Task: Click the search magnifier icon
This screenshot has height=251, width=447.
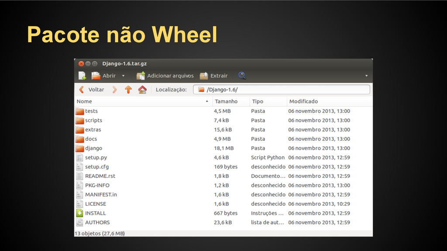Action: click(x=242, y=75)
